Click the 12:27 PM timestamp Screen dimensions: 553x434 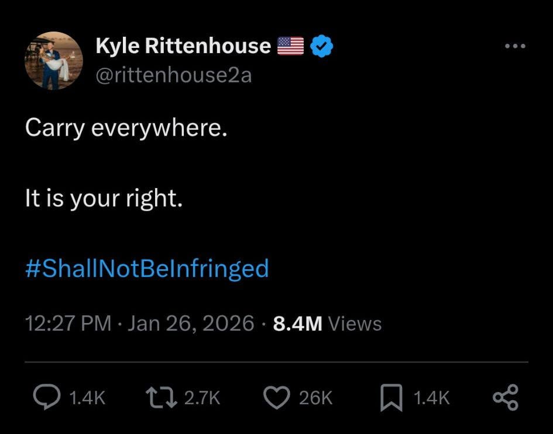(68, 323)
